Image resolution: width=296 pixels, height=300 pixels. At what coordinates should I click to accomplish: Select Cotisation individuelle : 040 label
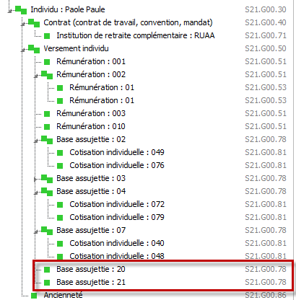coord(117,243)
